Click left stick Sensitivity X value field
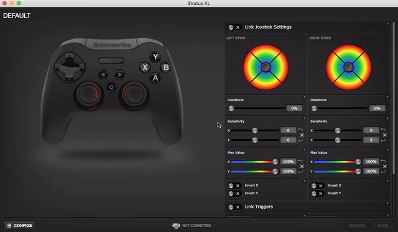 pyautogui.click(x=288, y=130)
